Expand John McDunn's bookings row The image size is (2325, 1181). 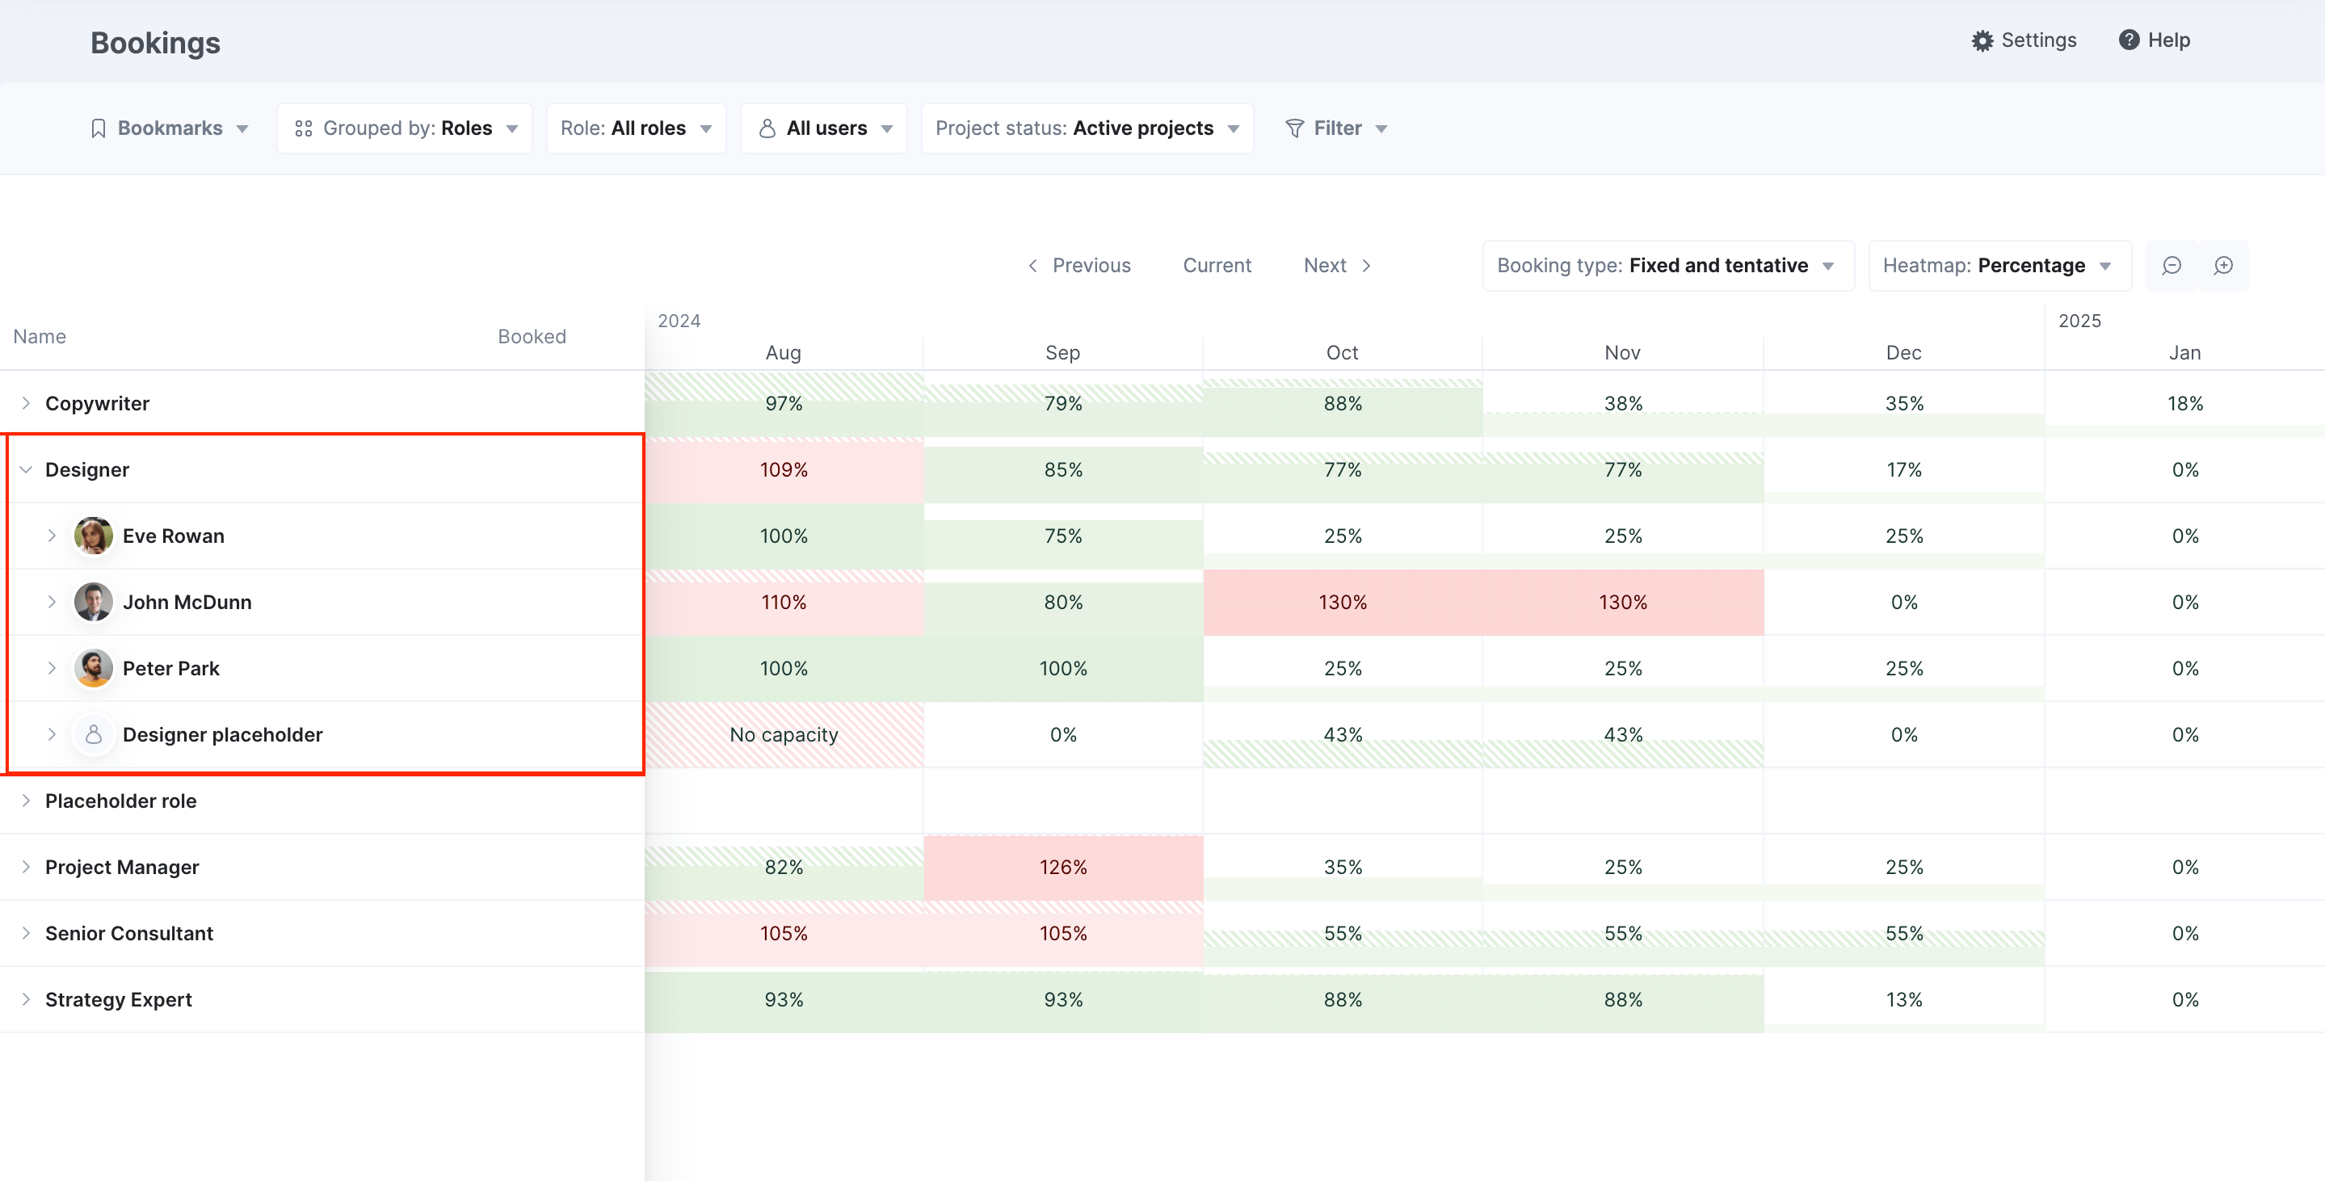pyautogui.click(x=53, y=602)
